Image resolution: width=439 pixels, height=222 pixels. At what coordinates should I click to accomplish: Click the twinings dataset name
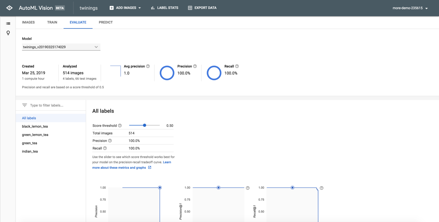click(x=89, y=8)
